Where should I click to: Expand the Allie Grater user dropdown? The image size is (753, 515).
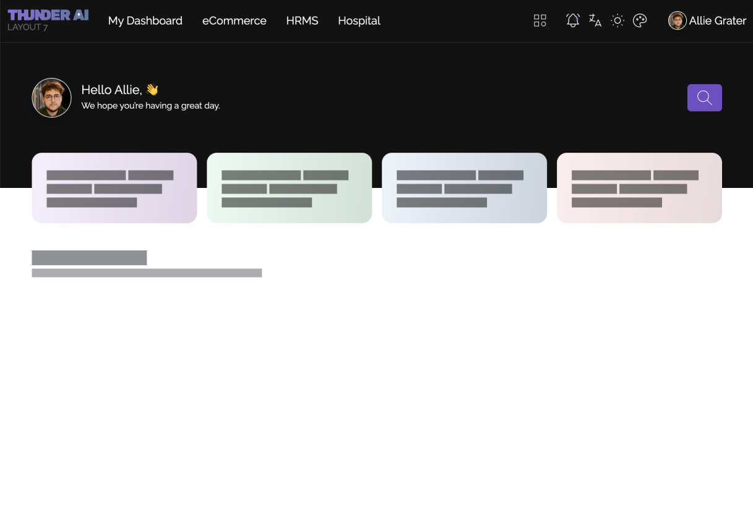(717, 21)
